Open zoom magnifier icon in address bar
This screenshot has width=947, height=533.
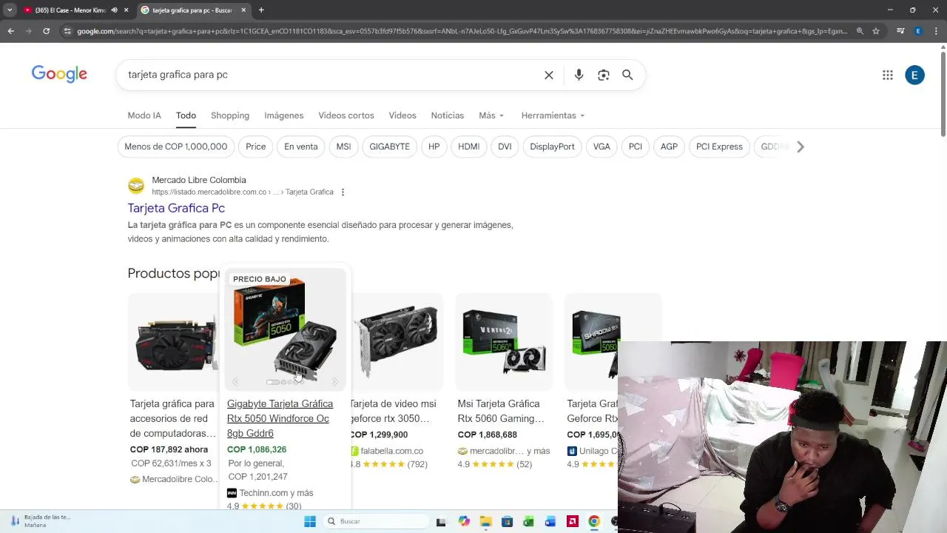pos(860,31)
